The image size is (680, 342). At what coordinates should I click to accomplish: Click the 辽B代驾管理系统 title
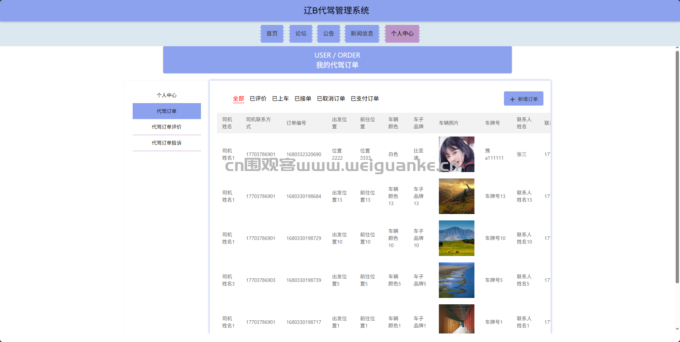pyautogui.click(x=336, y=11)
